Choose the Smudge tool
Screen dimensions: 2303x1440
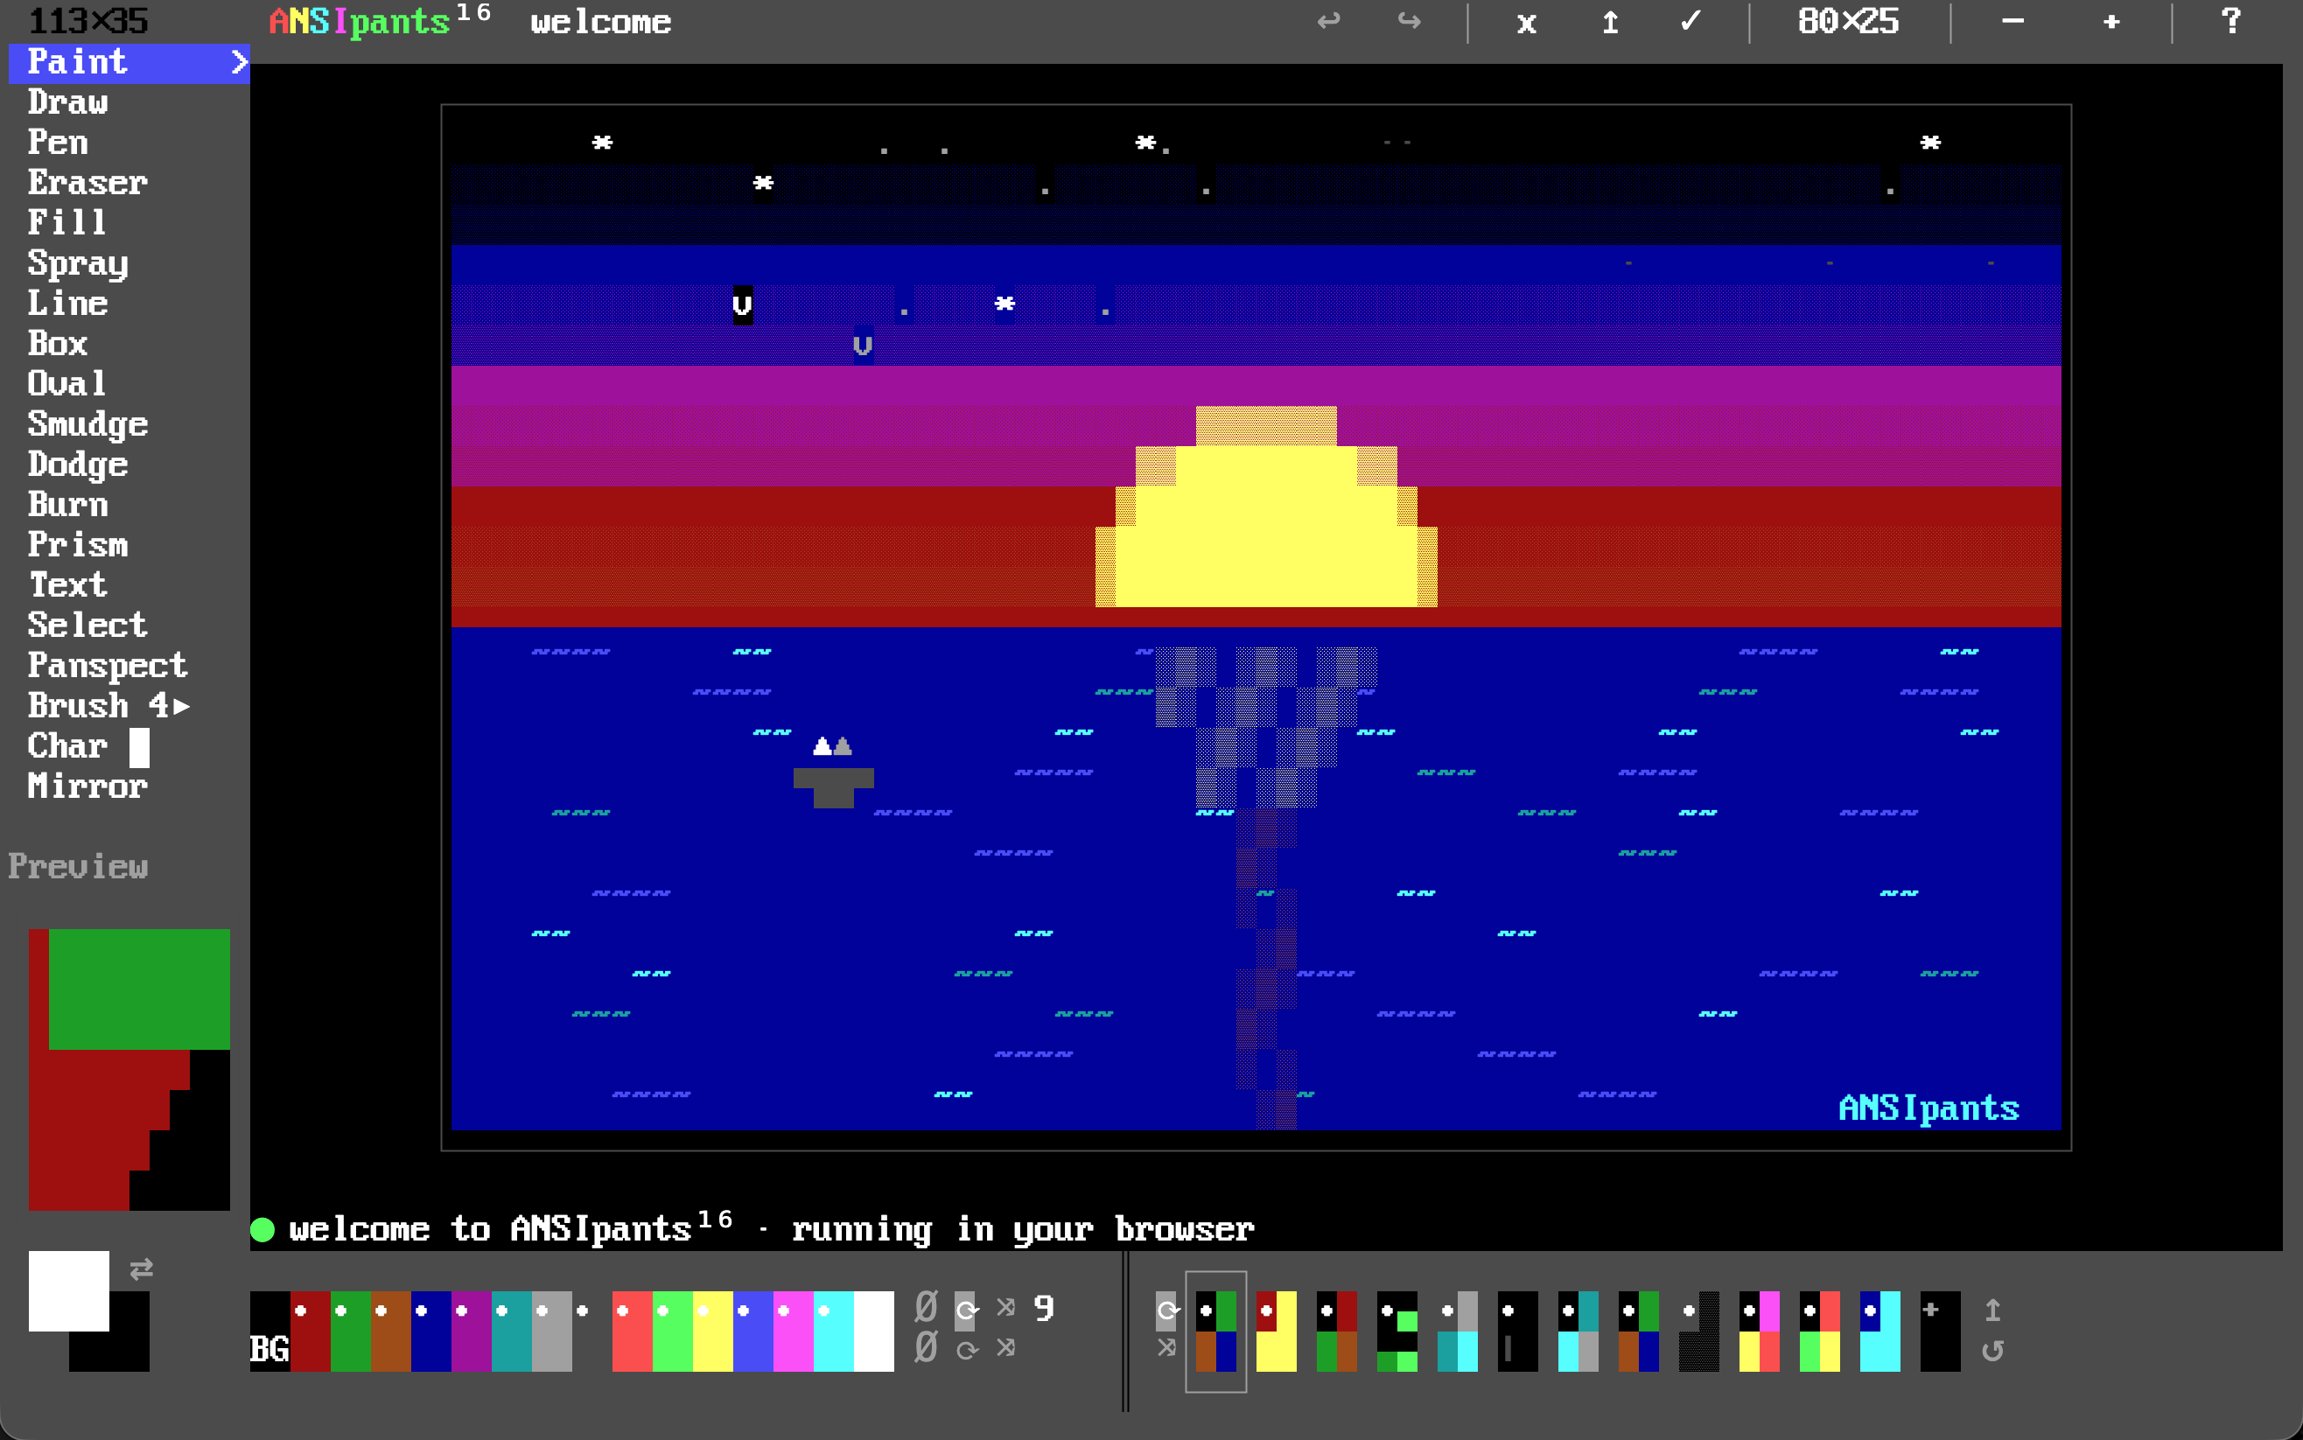[x=87, y=425]
